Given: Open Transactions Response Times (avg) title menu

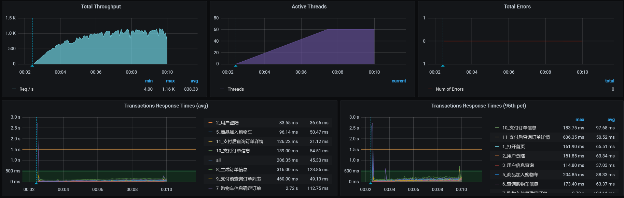Looking at the screenshot, I should click(x=166, y=106).
